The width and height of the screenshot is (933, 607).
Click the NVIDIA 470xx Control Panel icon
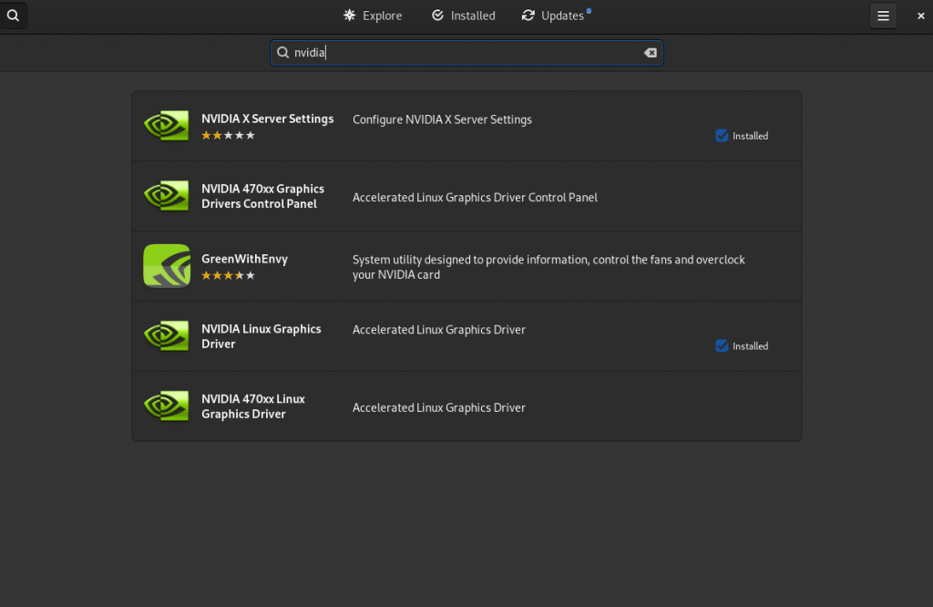[167, 196]
